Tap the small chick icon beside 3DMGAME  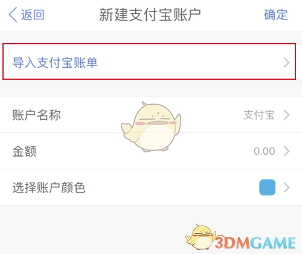click(201, 237)
